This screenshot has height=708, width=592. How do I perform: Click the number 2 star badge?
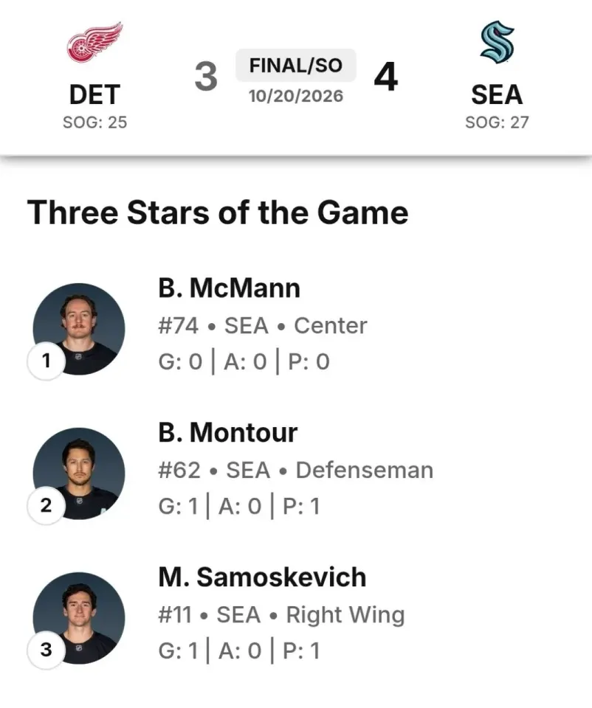click(x=46, y=505)
